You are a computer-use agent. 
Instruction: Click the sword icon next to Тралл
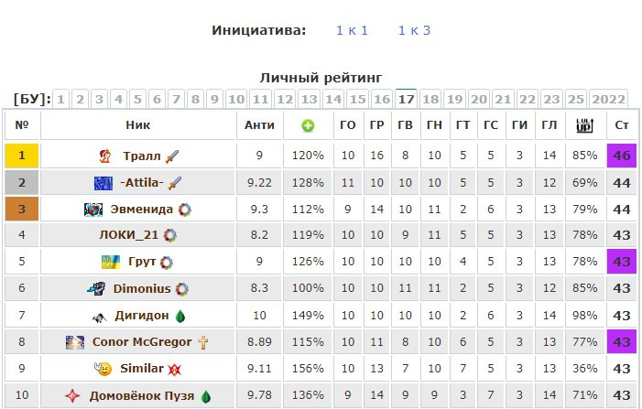click(x=172, y=156)
